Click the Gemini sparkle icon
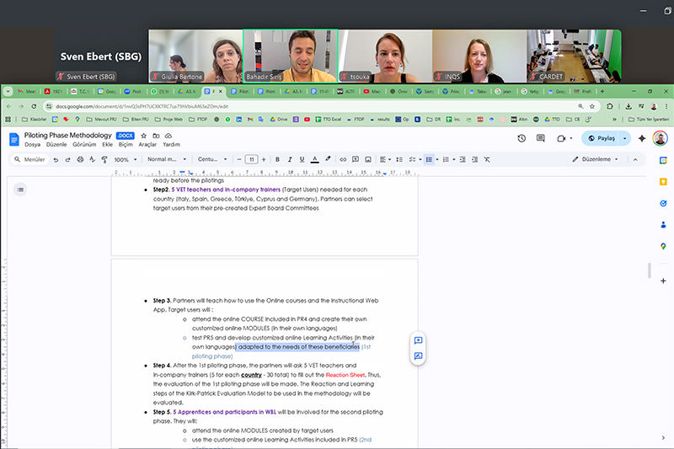The image size is (674, 449). point(641,138)
